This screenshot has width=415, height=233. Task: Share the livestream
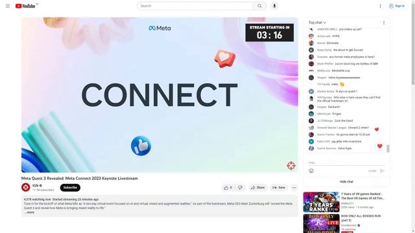pos(258,188)
